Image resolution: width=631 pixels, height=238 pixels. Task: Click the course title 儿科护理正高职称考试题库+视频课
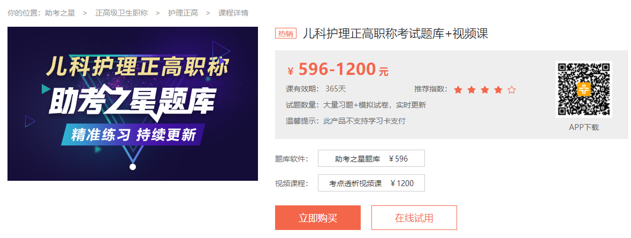click(x=396, y=34)
